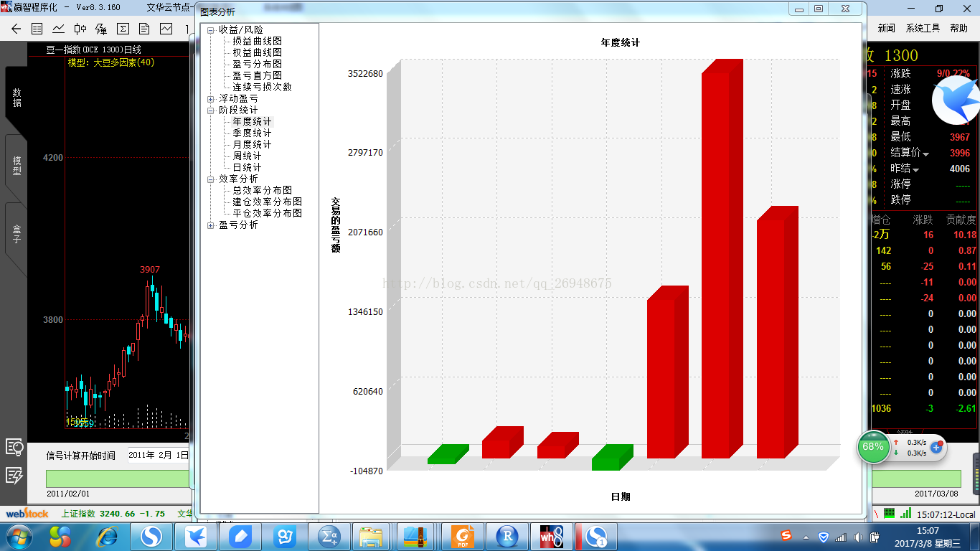Open the 系统工具 menu

point(923,28)
